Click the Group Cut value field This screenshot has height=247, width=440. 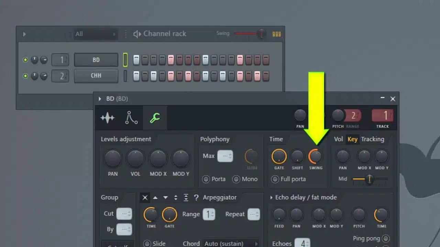point(124,214)
